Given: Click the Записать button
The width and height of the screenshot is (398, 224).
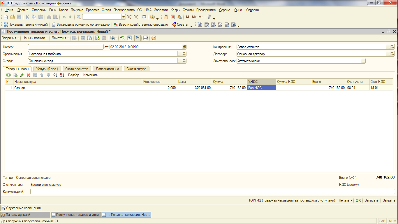Looking at the screenshot, I should click(x=371, y=200).
